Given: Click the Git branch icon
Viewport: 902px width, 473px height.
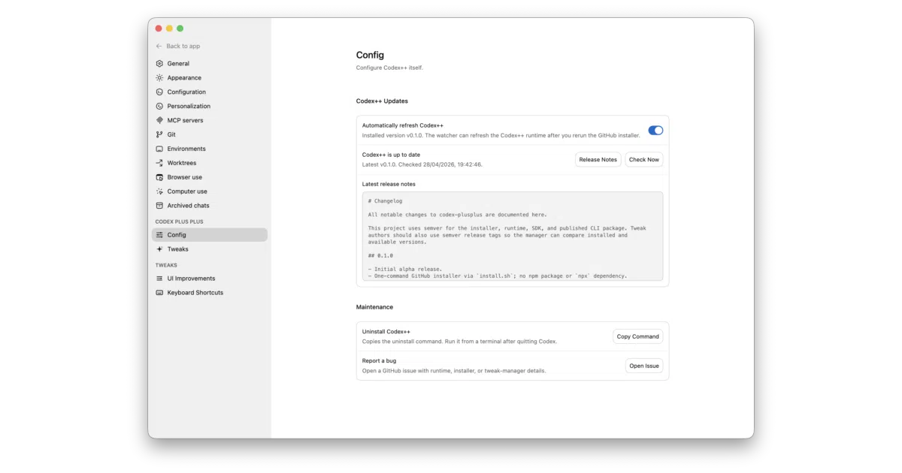Looking at the screenshot, I should [159, 134].
